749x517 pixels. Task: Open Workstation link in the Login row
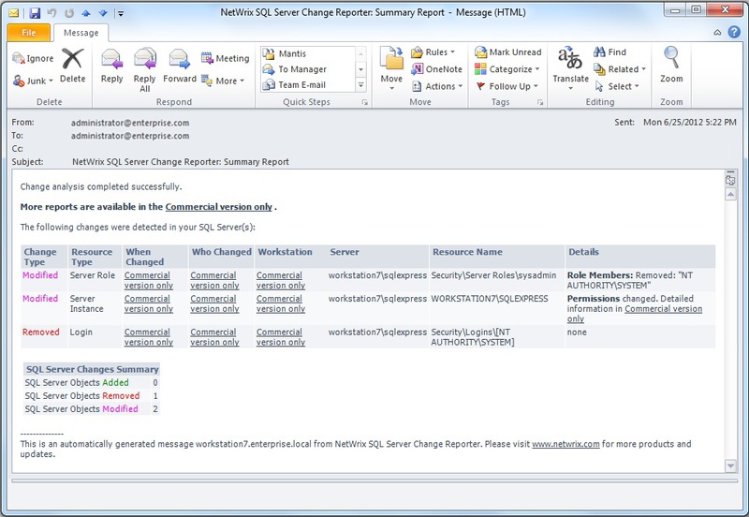tap(280, 337)
